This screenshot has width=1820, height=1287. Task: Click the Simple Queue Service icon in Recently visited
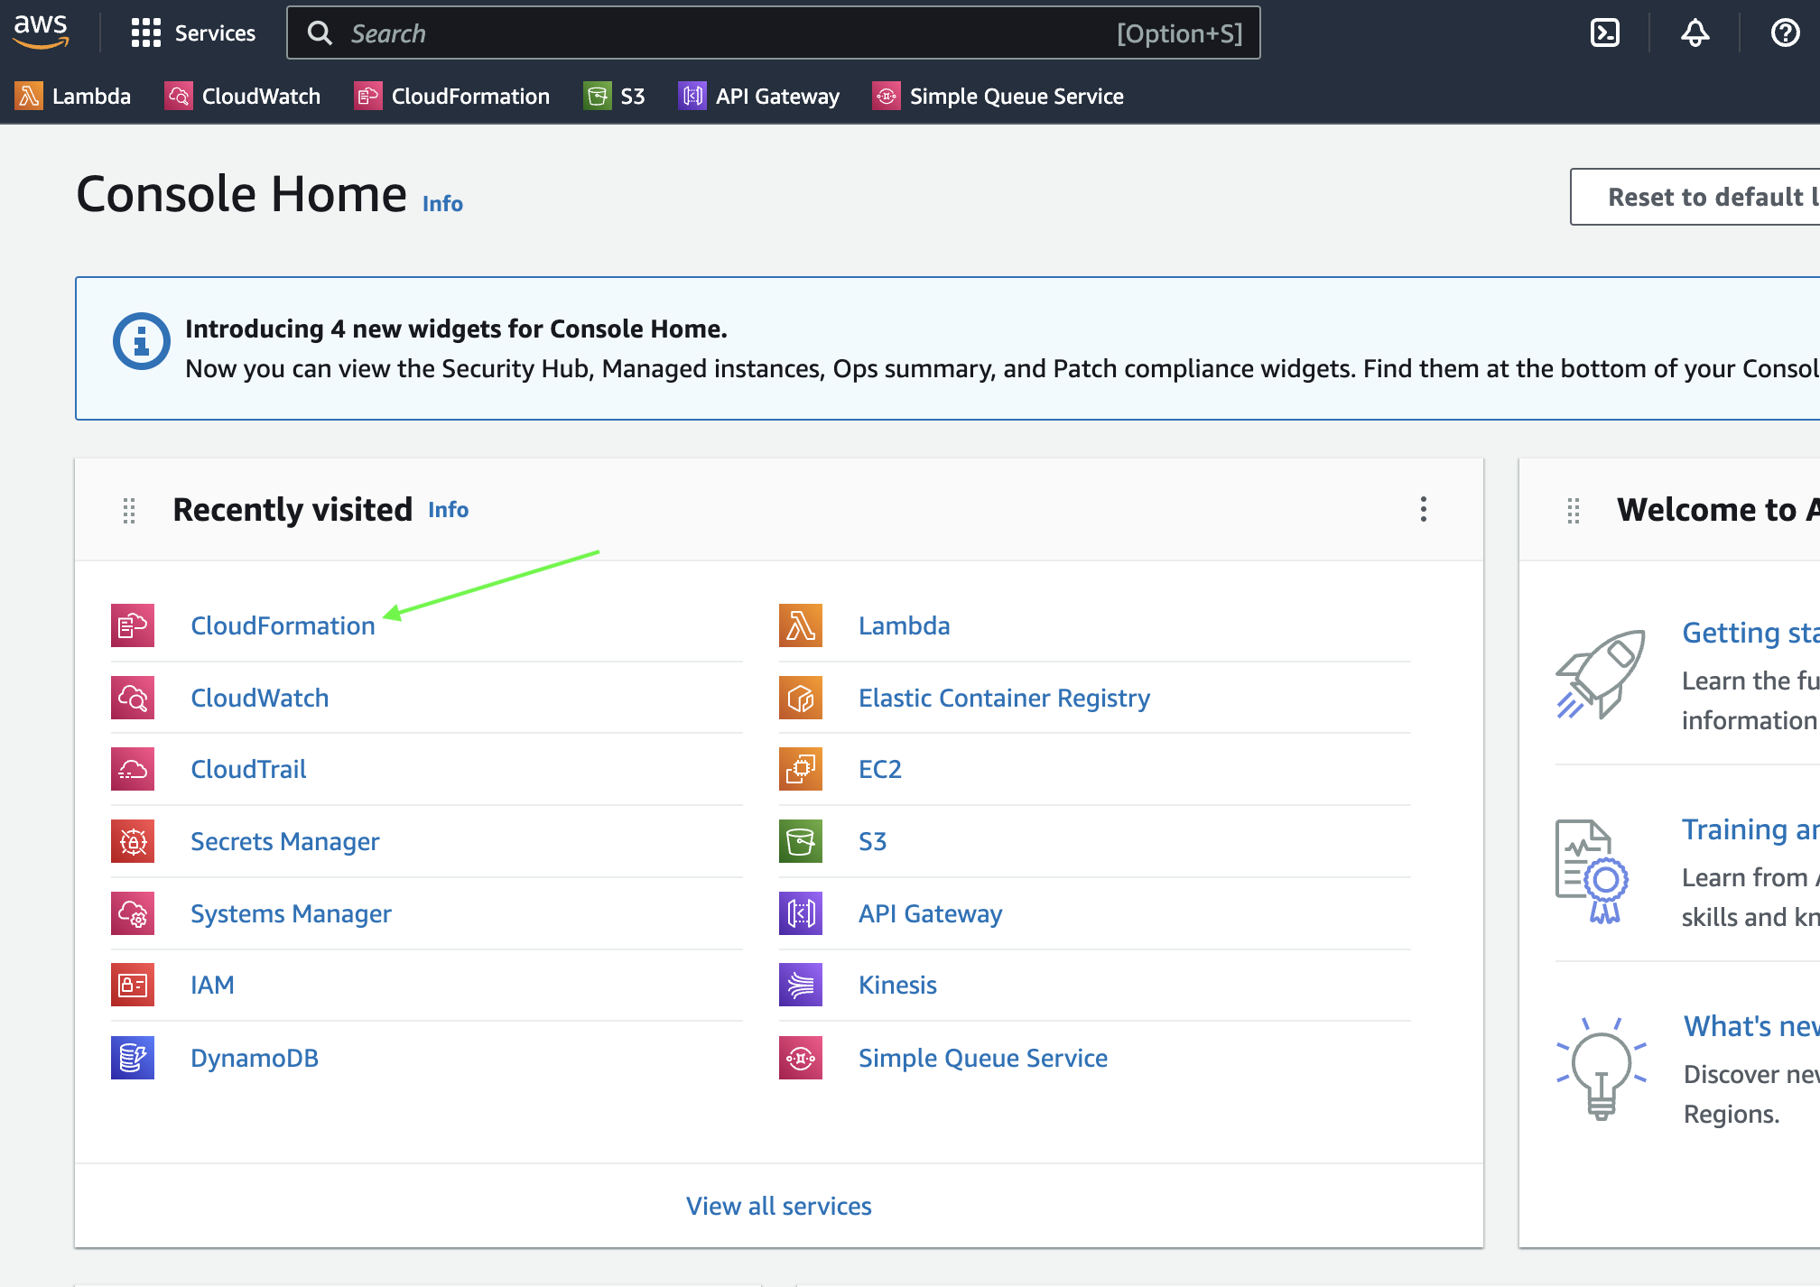(x=801, y=1058)
